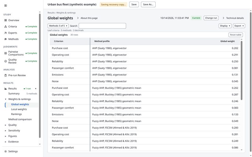Open the Criteria section

click(13, 27)
